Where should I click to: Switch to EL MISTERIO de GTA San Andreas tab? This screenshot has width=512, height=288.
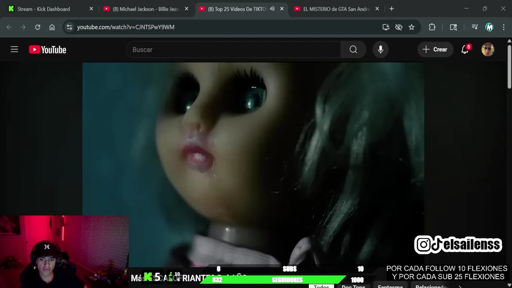(336, 9)
